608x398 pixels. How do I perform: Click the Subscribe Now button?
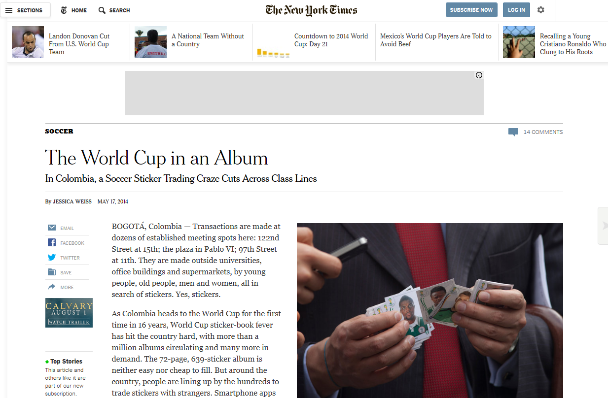tap(471, 10)
